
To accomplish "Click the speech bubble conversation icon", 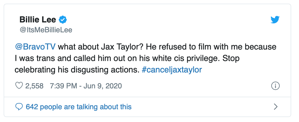I will [x=19, y=106].
